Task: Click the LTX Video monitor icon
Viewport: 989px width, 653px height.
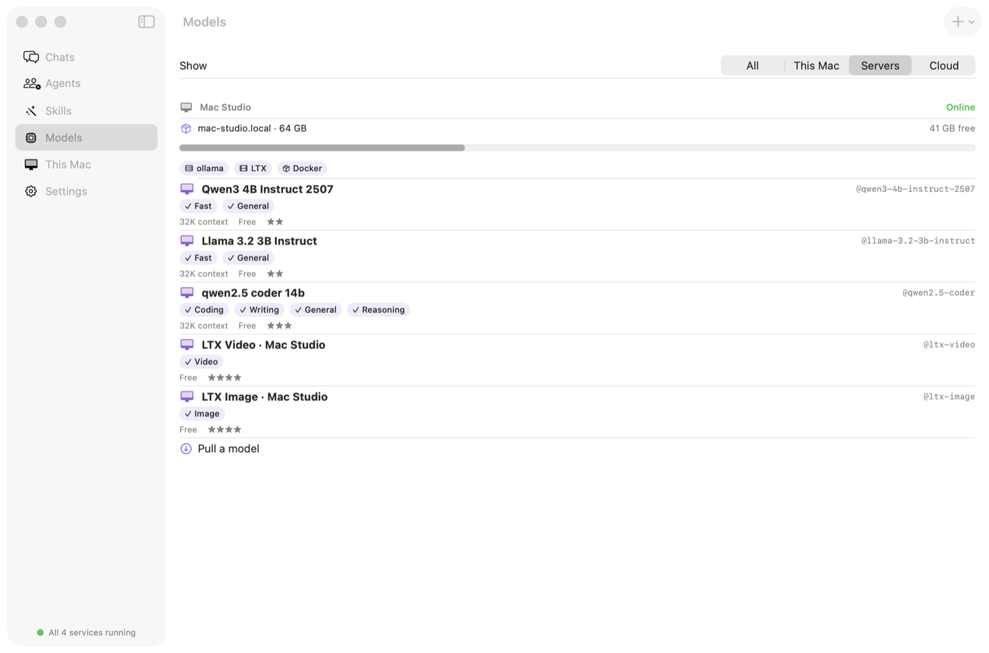Action: pyautogui.click(x=187, y=345)
